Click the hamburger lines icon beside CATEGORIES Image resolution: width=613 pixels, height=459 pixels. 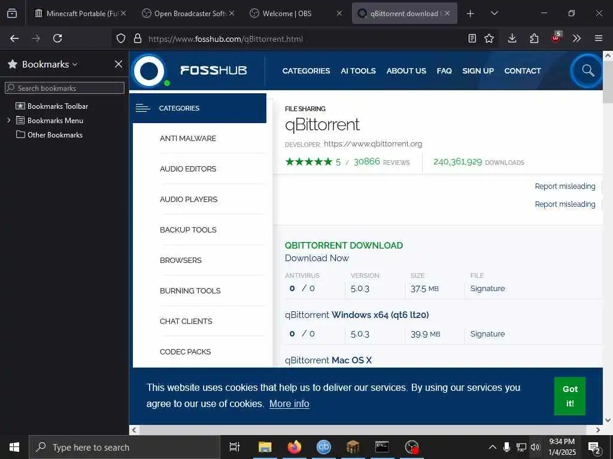142,108
